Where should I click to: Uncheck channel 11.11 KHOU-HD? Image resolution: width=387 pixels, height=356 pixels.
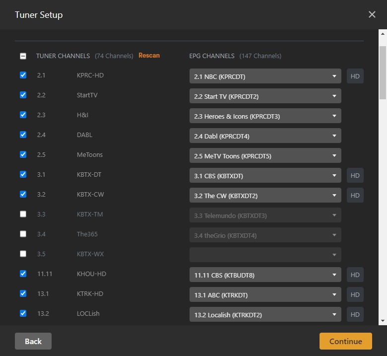pos(23,274)
